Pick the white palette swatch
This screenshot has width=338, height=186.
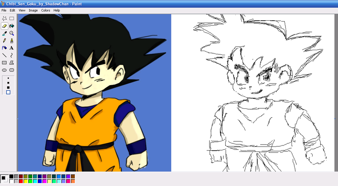[x=11, y=181]
